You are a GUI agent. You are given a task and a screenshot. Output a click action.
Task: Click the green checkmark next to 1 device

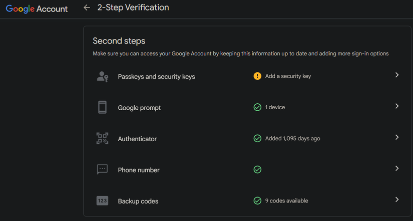[257, 107]
